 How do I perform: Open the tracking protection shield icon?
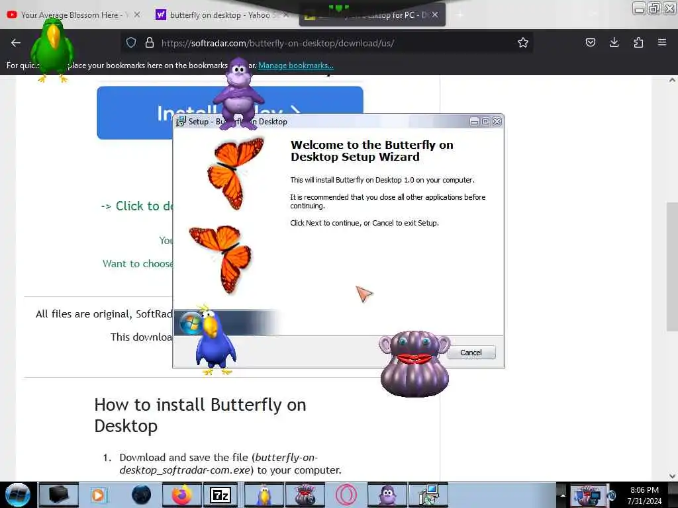(x=131, y=42)
